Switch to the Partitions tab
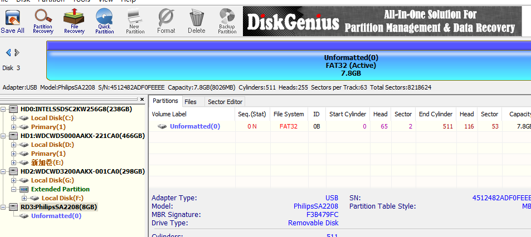531x237 pixels. point(165,101)
